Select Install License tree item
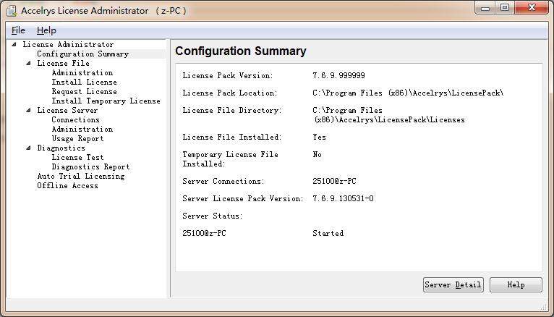The image size is (554, 317). click(x=84, y=83)
